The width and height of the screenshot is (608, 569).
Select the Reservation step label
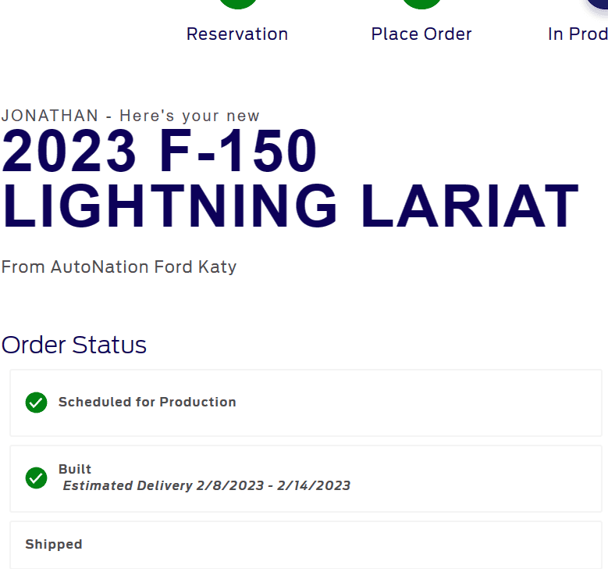click(x=237, y=34)
